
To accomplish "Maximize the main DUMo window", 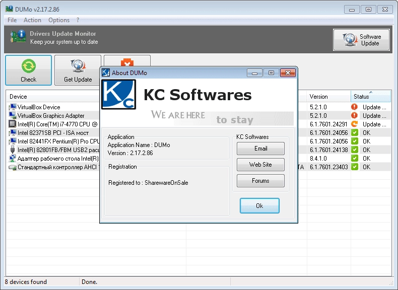I will [368, 10].
